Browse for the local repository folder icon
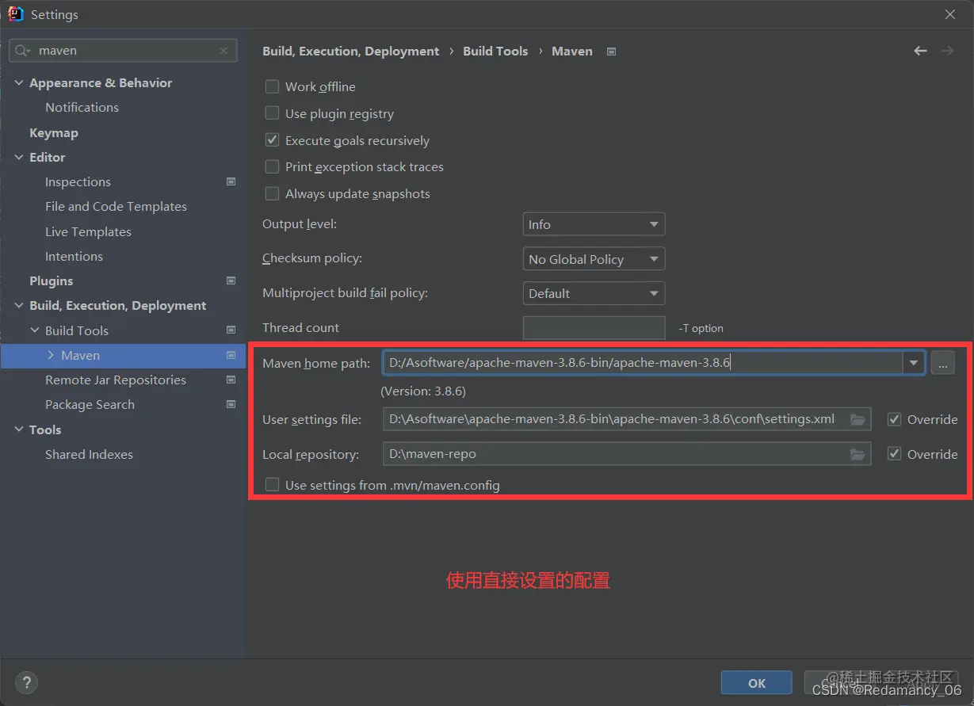This screenshot has width=974, height=706. (x=858, y=454)
